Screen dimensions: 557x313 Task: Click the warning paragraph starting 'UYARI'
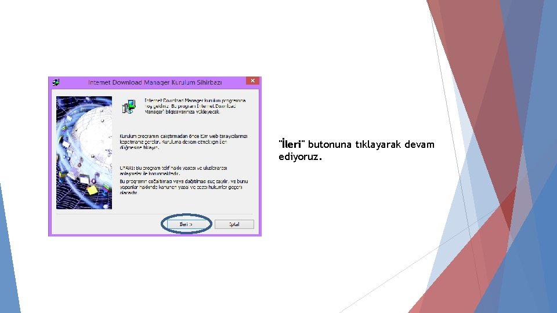pos(173,170)
